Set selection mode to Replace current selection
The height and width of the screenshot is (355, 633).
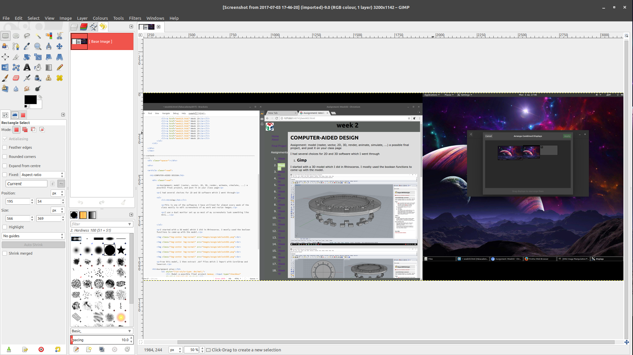tap(16, 129)
